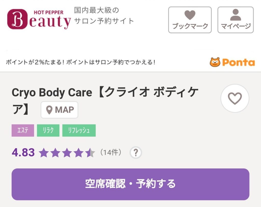Click the question mark beside review count
The width and height of the screenshot is (261, 207).
[x=136, y=152]
